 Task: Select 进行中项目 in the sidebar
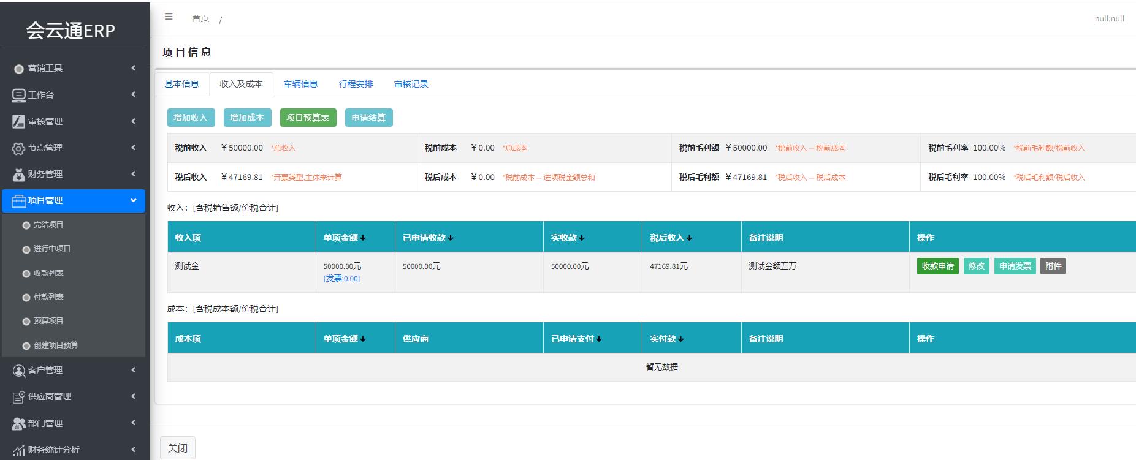(x=52, y=249)
